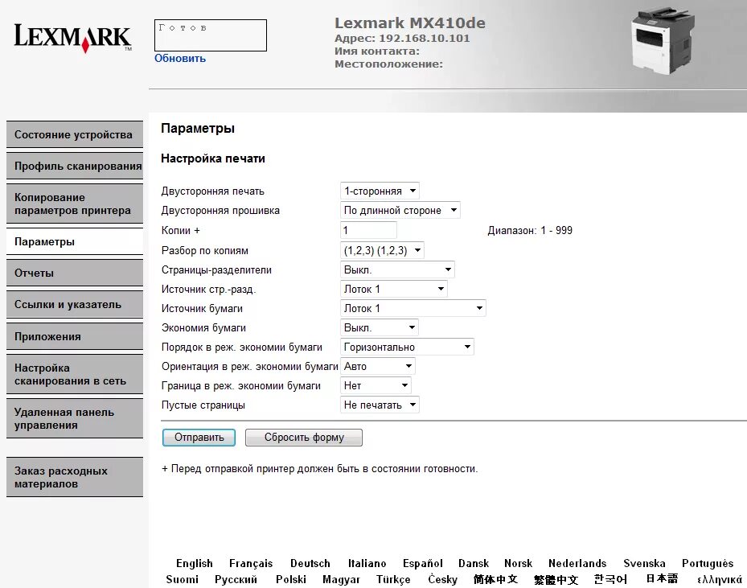The height and width of the screenshot is (588, 747).
Task: Expand Экономия бумаги dropdown
Action: coord(380,328)
